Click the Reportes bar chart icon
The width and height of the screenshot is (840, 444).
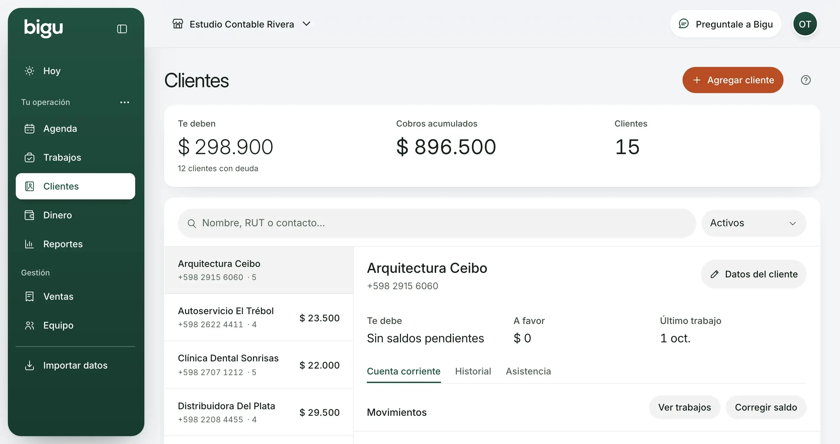pyautogui.click(x=30, y=244)
